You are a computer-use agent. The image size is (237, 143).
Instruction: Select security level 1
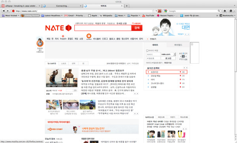tap(181, 56)
